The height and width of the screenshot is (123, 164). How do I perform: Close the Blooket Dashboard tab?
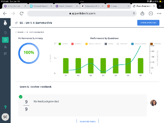(x=51, y=6)
